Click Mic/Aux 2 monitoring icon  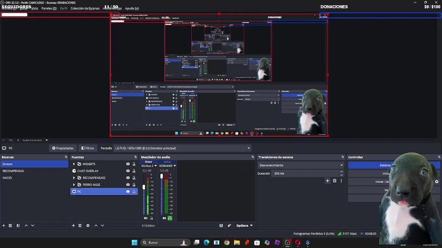click(151, 218)
